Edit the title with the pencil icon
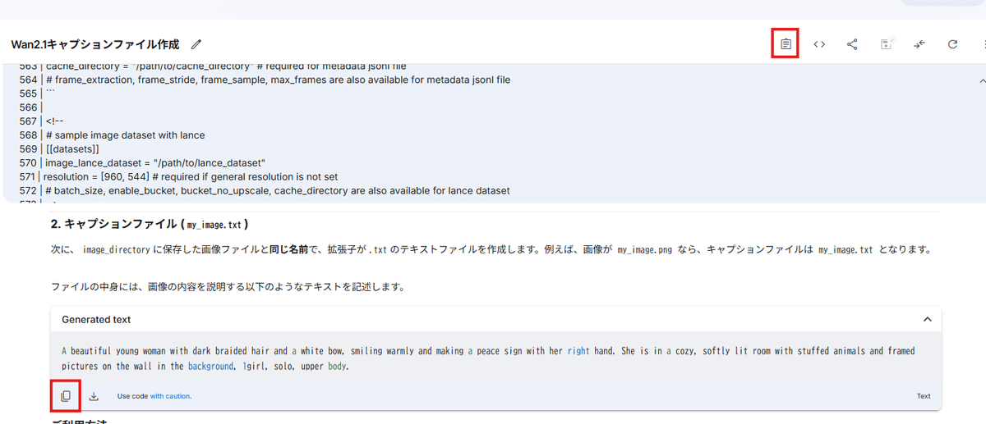 (x=196, y=44)
